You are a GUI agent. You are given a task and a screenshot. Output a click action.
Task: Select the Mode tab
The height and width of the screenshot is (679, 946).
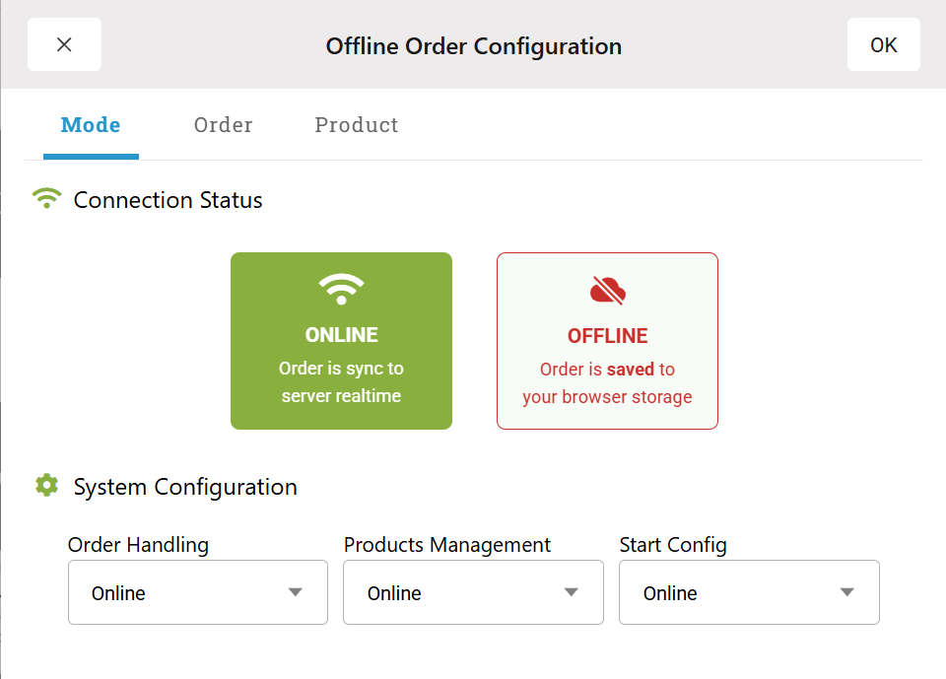[91, 125]
